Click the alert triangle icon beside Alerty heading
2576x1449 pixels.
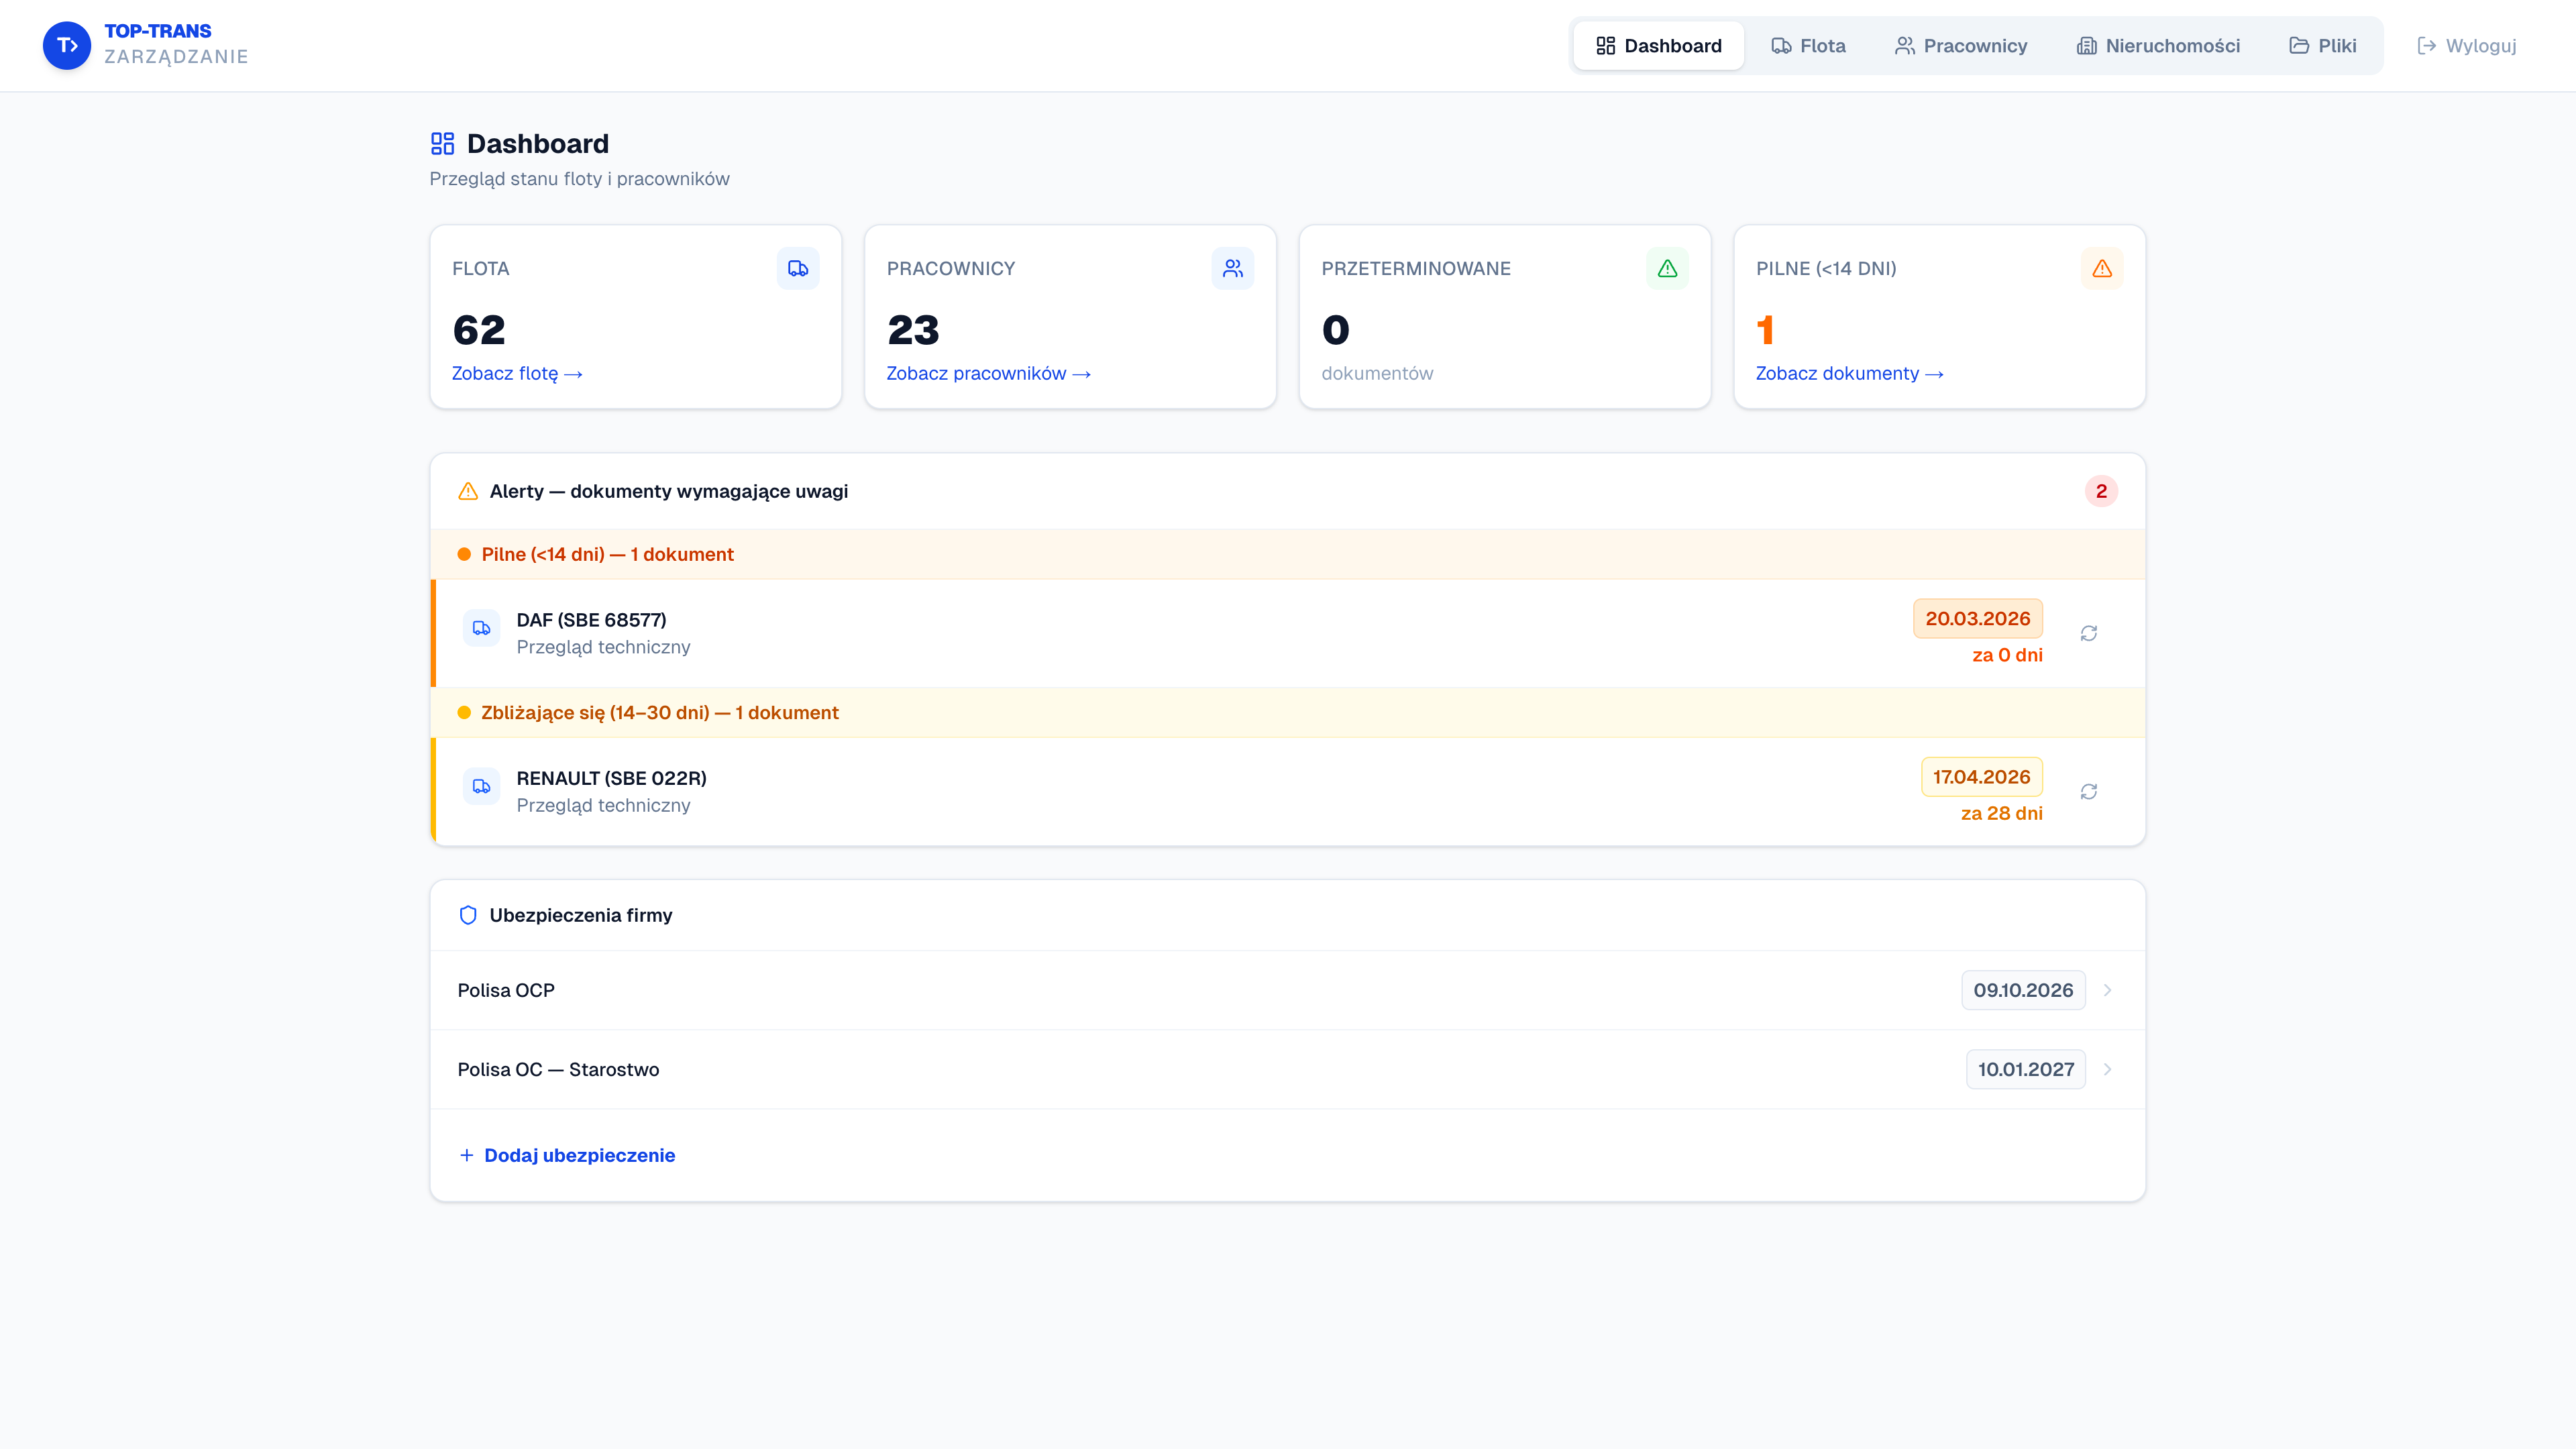click(468, 491)
